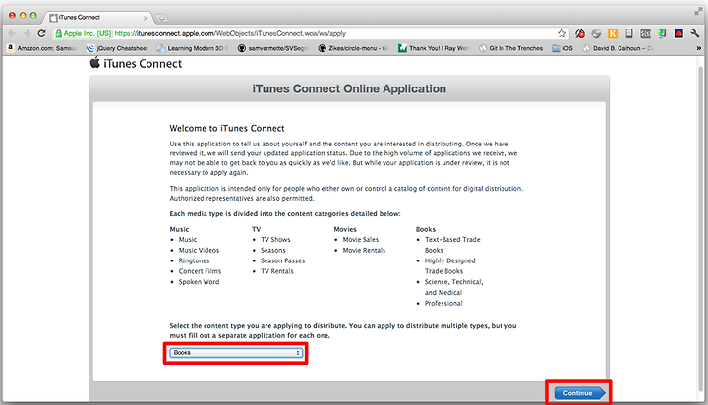Show hidden bookmarks with the double chevron
This screenshot has height=405, width=708.
(x=698, y=48)
